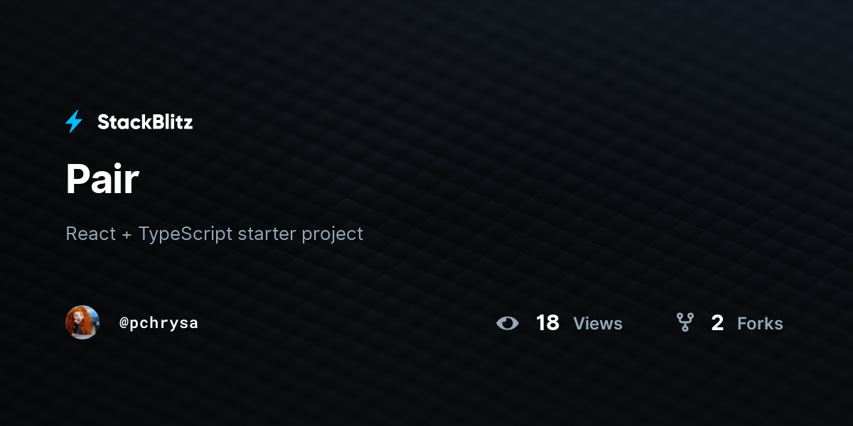
Task: Click the plus sign between React and TypeScript
Action: click(127, 234)
